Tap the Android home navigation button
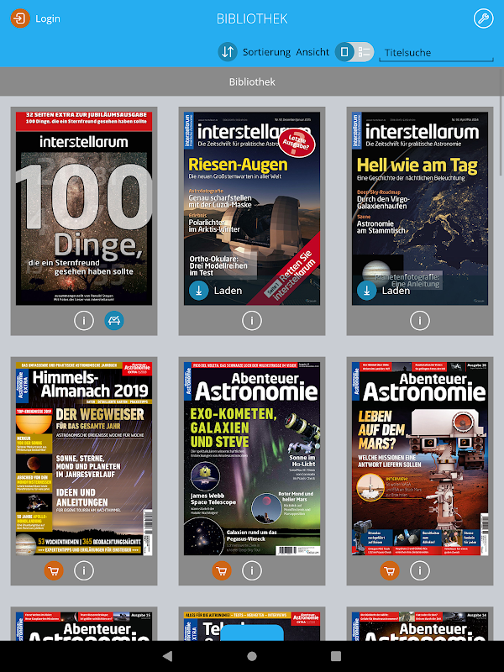Viewport: 504px width, 672px height. [x=252, y=656]
